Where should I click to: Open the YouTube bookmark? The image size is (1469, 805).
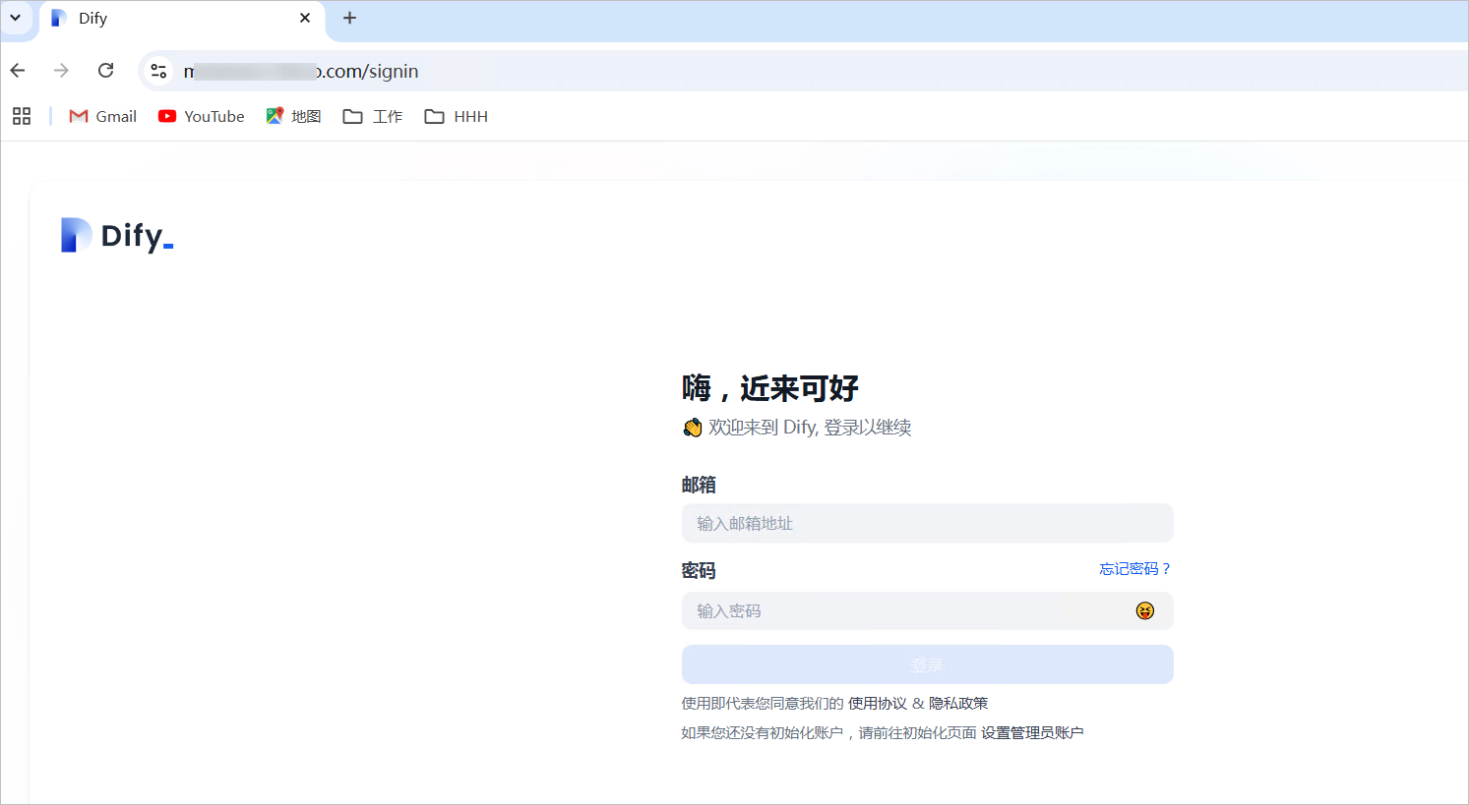(x=202, y=116)
